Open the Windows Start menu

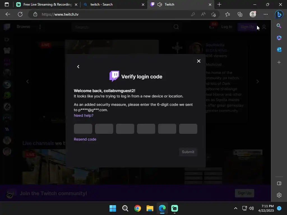click(x=113, y=208)
